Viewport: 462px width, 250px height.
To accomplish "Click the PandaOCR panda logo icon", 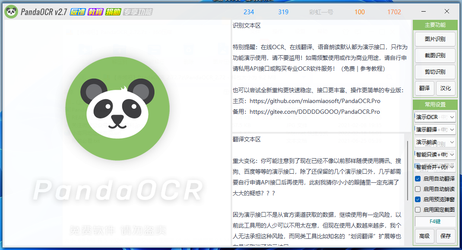I will [11, 12].
